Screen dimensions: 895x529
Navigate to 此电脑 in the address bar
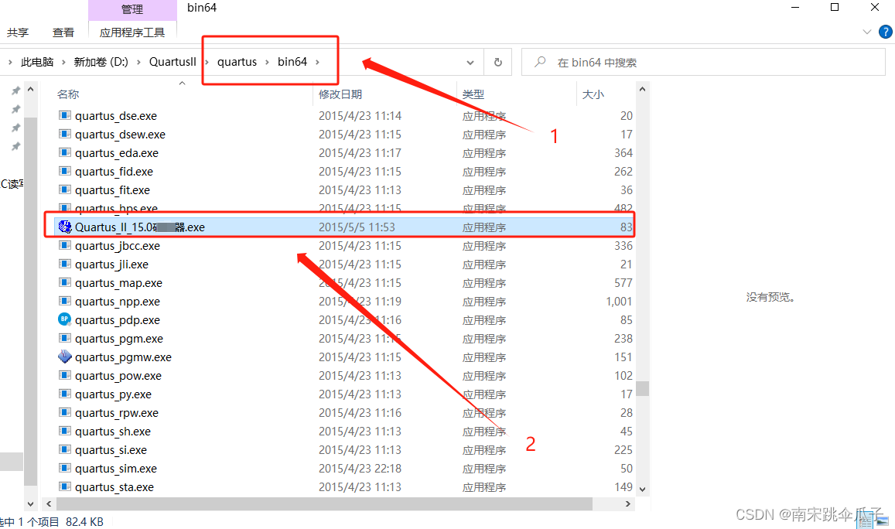(x=37, y=62)
